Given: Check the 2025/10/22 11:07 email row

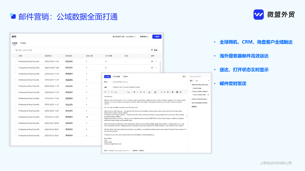Looking at the screenshot, I should [15, 111].
